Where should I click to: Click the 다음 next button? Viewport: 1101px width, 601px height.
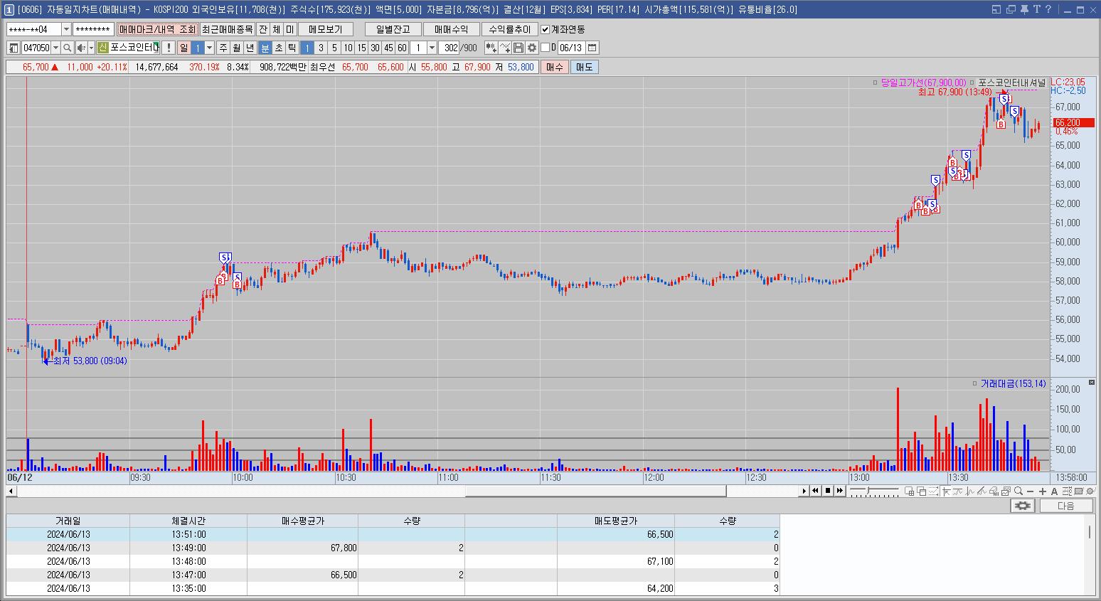point(1066,506)
